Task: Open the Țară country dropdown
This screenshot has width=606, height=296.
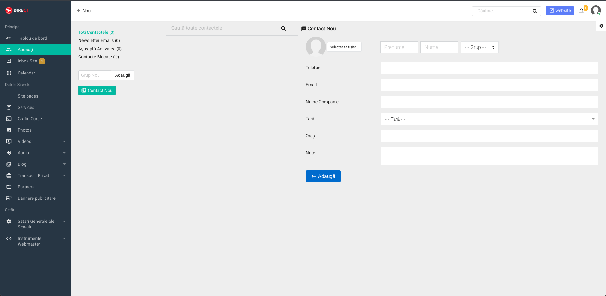Action: 489,119
